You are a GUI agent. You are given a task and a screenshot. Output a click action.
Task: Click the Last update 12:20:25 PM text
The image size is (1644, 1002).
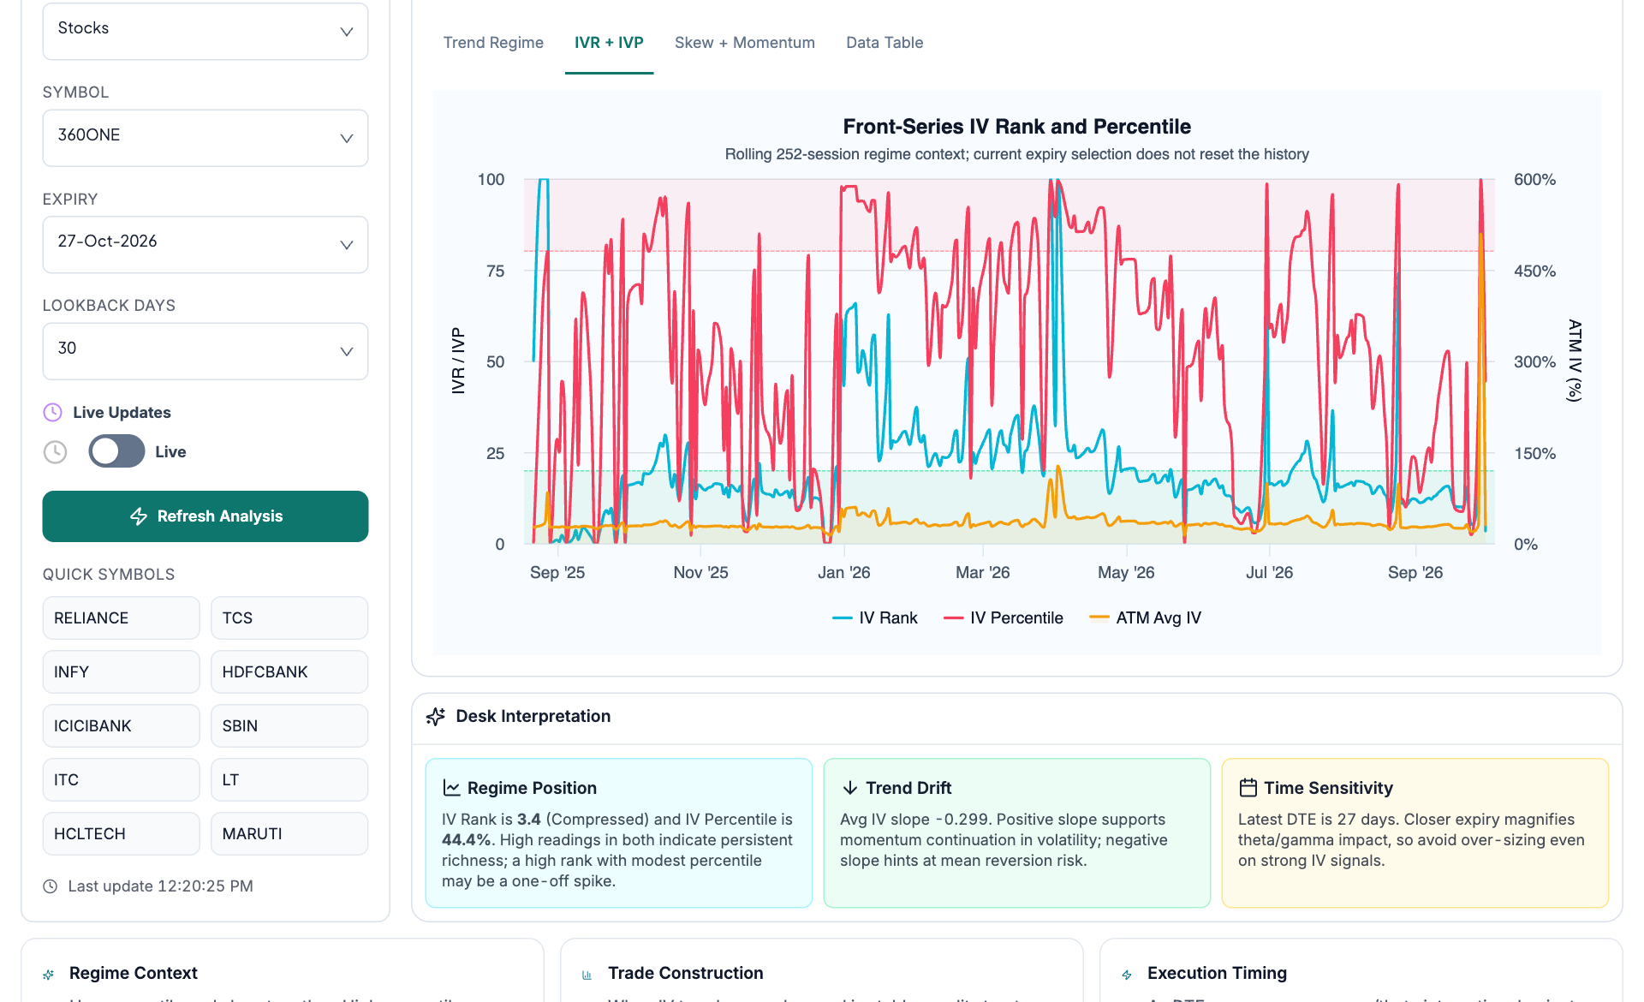pos(160,886)
